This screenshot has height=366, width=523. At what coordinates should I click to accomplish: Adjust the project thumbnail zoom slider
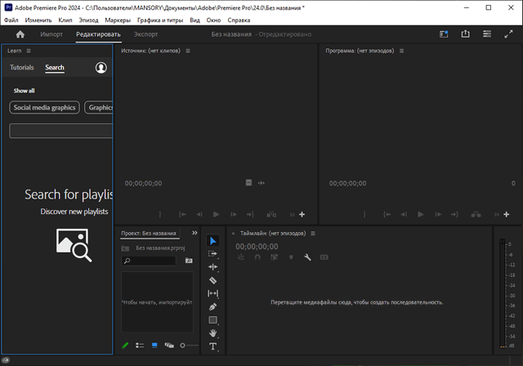[184, 346]
